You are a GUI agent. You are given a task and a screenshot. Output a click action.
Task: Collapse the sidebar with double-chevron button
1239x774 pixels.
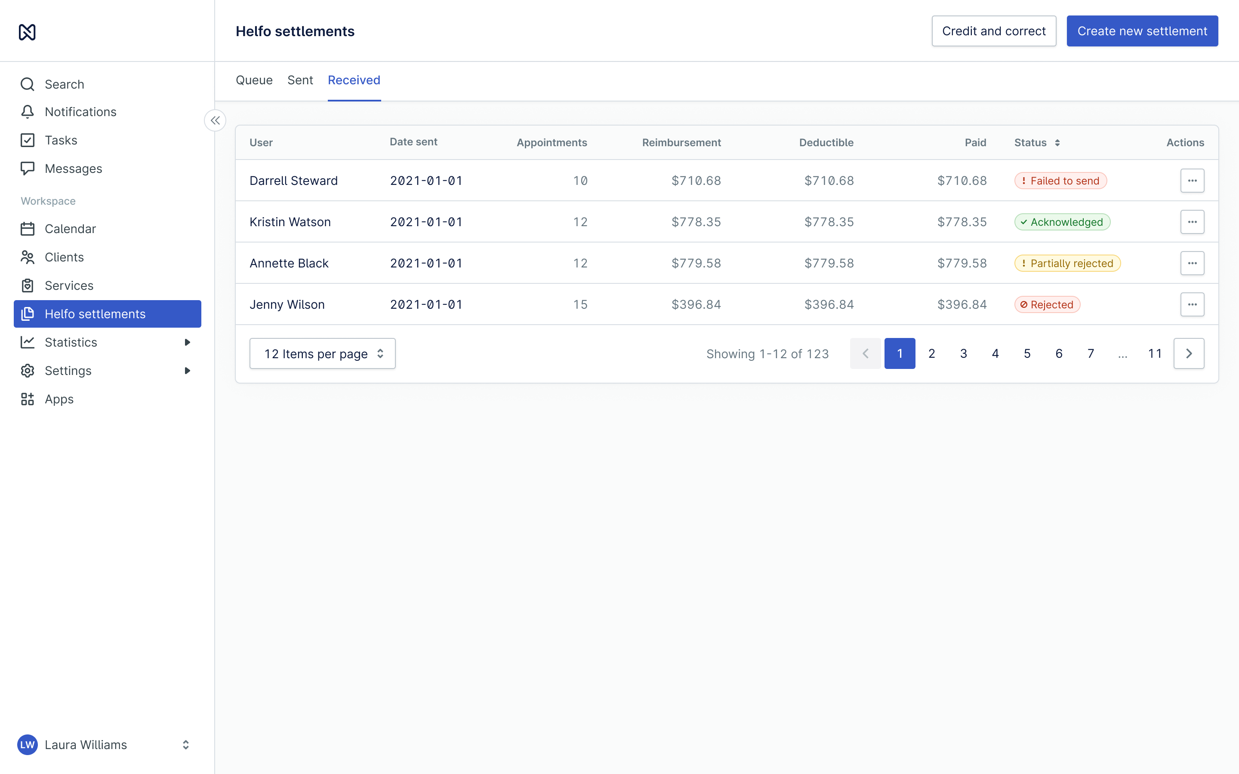pos(215,120)
